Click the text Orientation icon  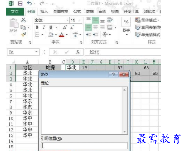105,34
